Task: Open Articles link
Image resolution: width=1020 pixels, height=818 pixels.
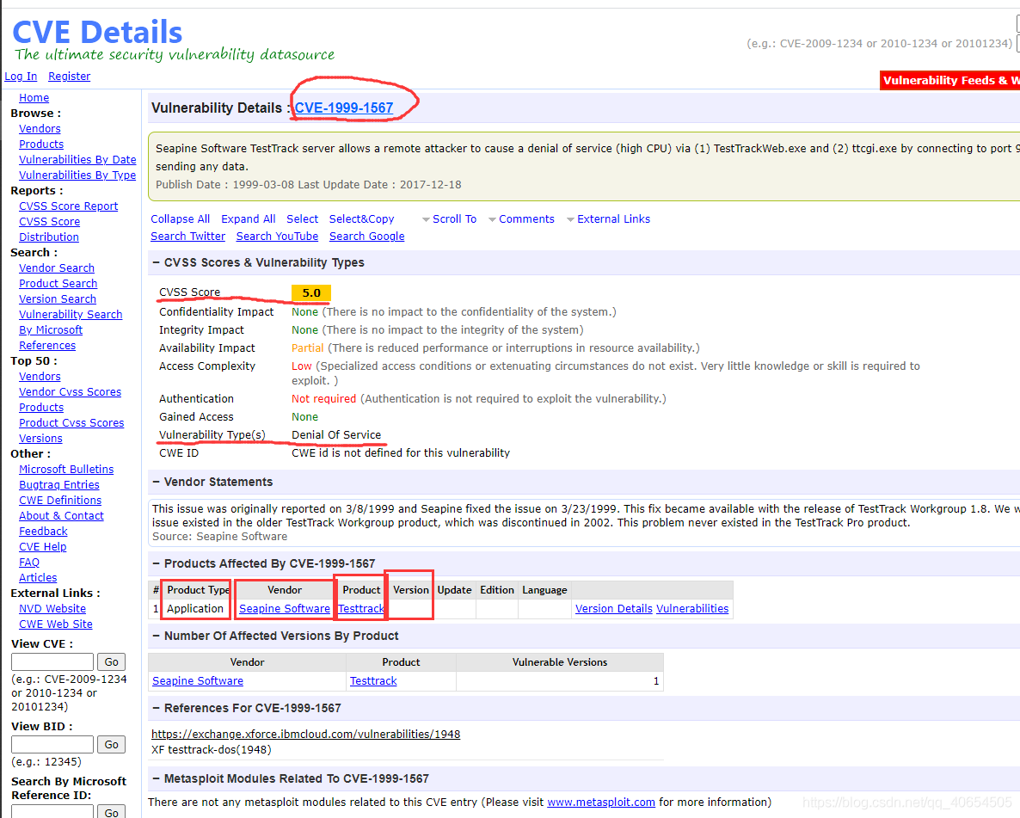Action: tap(38, 578)
